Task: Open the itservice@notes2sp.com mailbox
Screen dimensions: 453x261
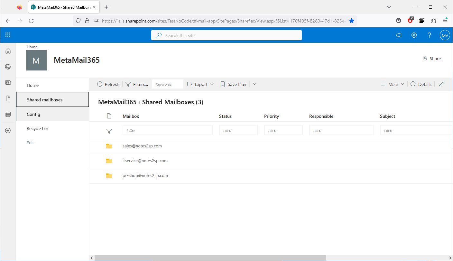Action: click(145, 161)
